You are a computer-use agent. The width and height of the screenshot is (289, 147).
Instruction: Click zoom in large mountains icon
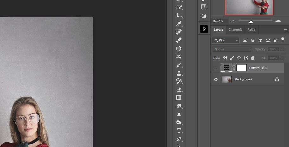278,21
